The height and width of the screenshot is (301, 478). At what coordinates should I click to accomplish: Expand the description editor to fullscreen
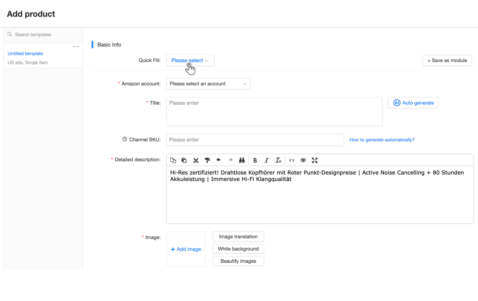tap(315, 160)
